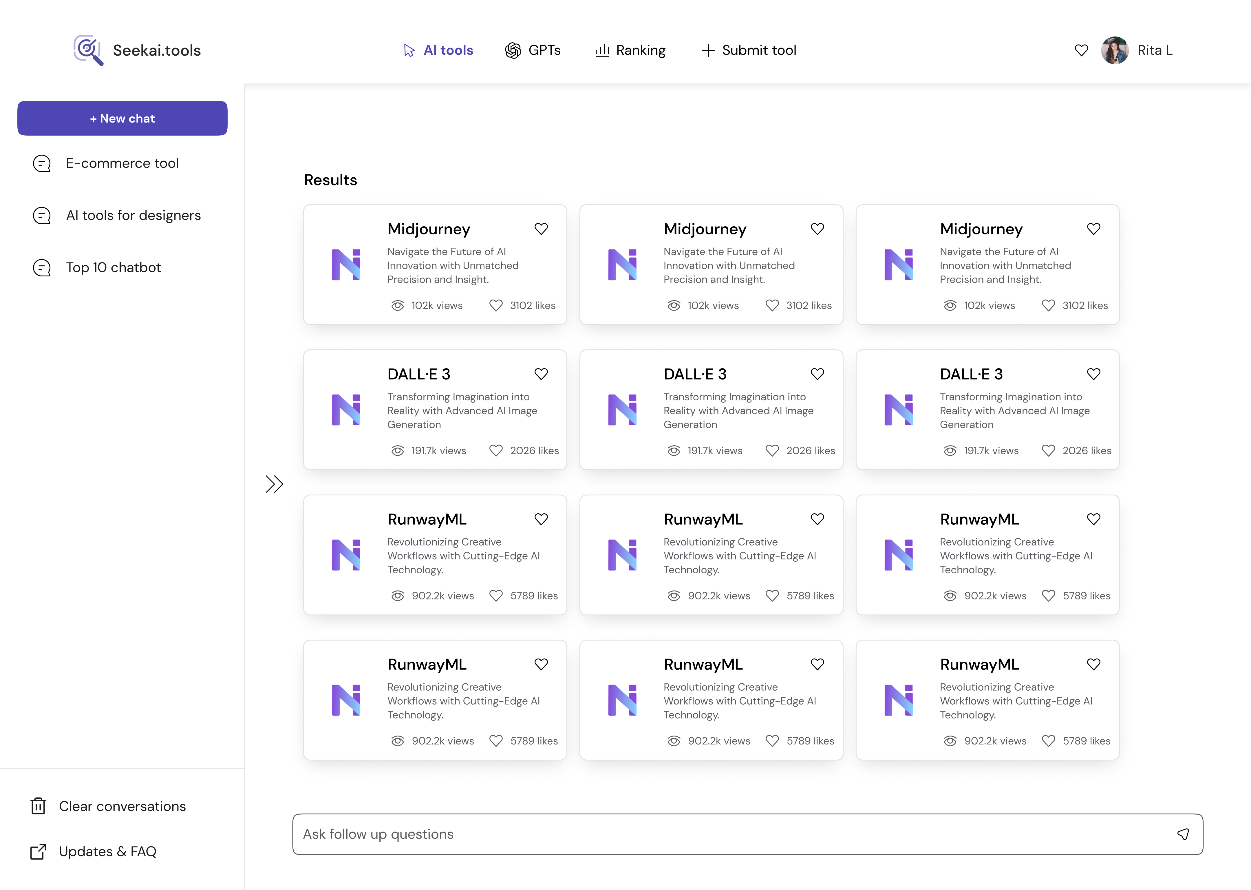Toggle heart on third DALL·E 3 card
Viewport: 1251px width, 890px height.
pos(1093,374)
